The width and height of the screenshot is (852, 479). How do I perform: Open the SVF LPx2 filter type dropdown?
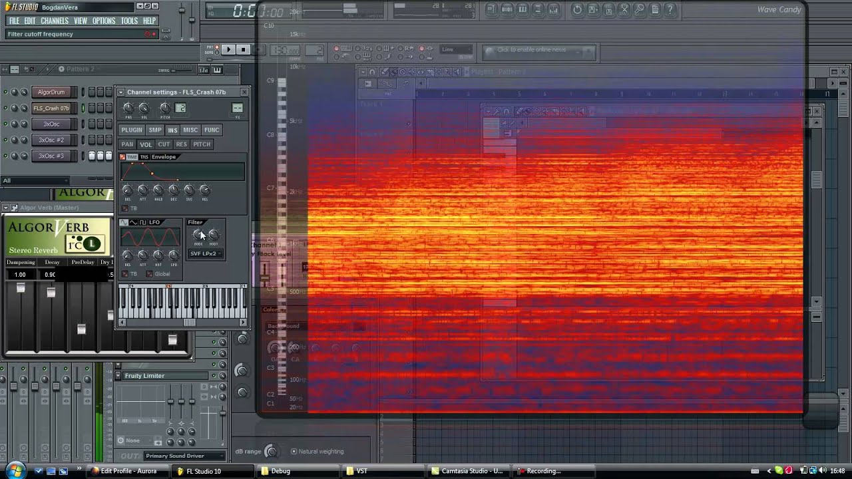(205, 253)
